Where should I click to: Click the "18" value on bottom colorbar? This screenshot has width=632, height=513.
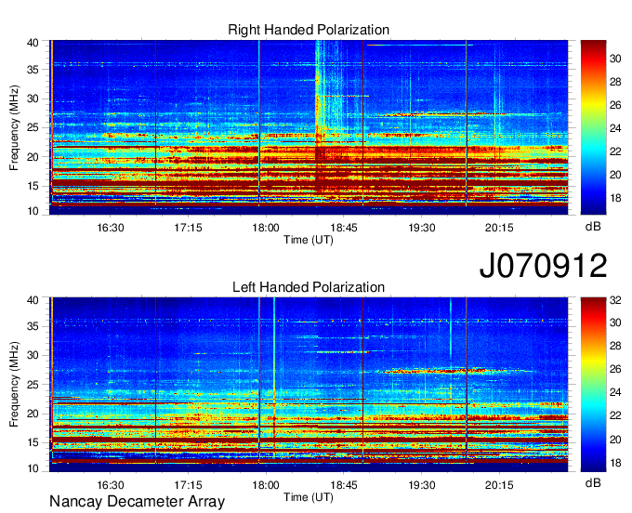click(x=615, y=463)
